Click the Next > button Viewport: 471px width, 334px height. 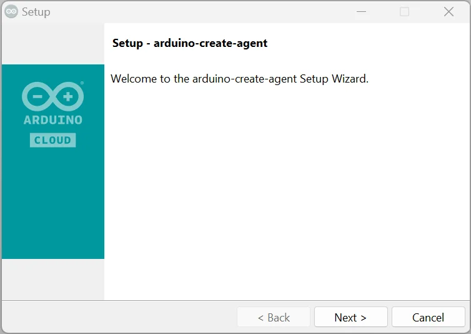[x=350, y=317]
